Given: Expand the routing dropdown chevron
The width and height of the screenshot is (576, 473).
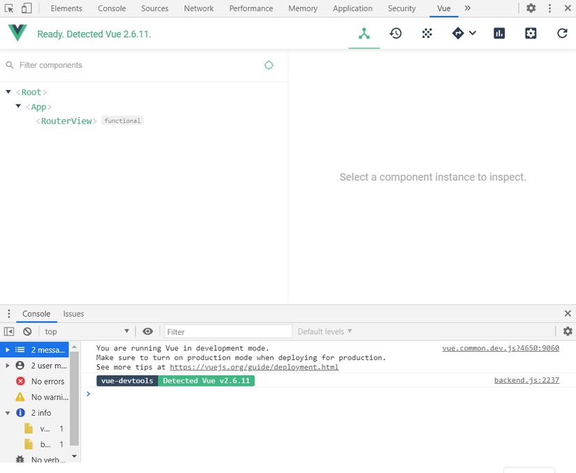Looking at the screenshot, I should tap(473, 33).
